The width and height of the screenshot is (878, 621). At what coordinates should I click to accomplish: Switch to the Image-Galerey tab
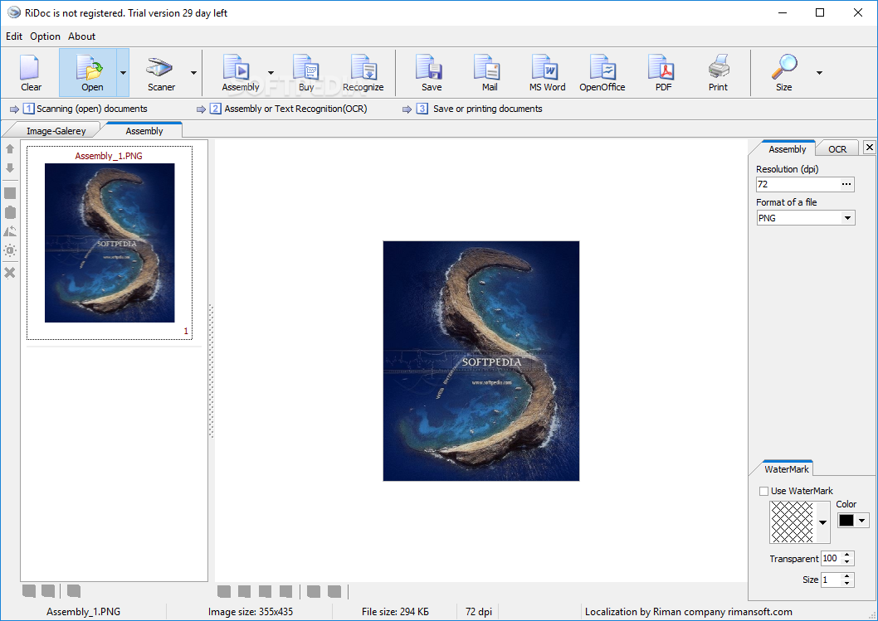tap(56, 130)
